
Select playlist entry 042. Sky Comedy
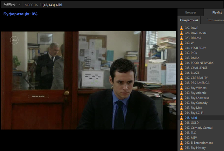(x=201, y=103)
